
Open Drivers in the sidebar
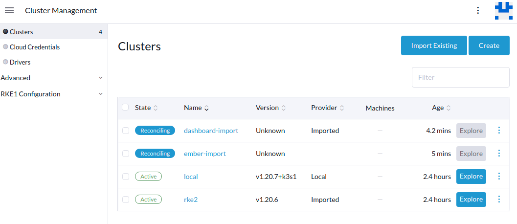coord(54,62)
